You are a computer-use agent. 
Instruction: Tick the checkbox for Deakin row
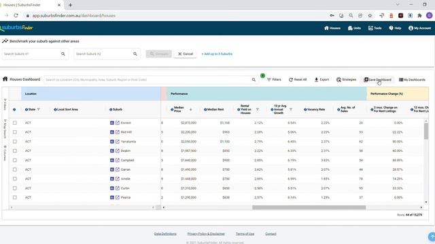pos(15,150)
